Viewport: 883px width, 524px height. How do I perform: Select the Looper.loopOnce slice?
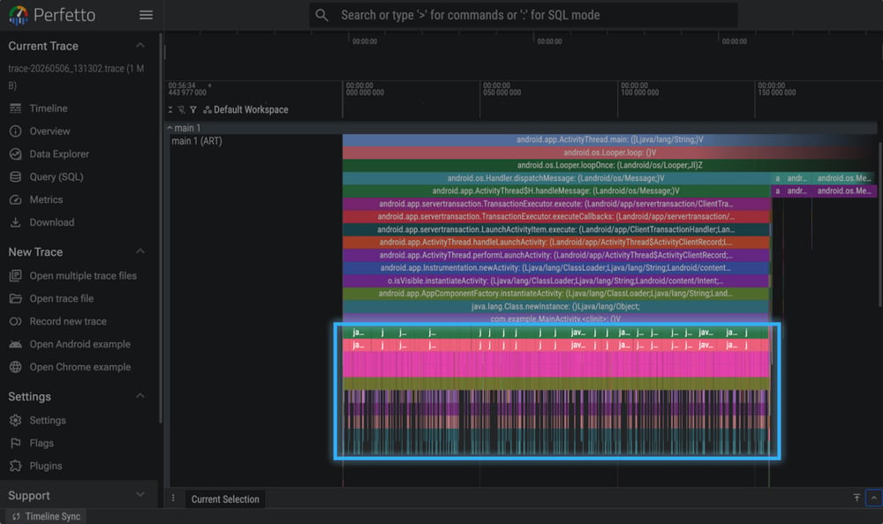[x=609, y=166]
